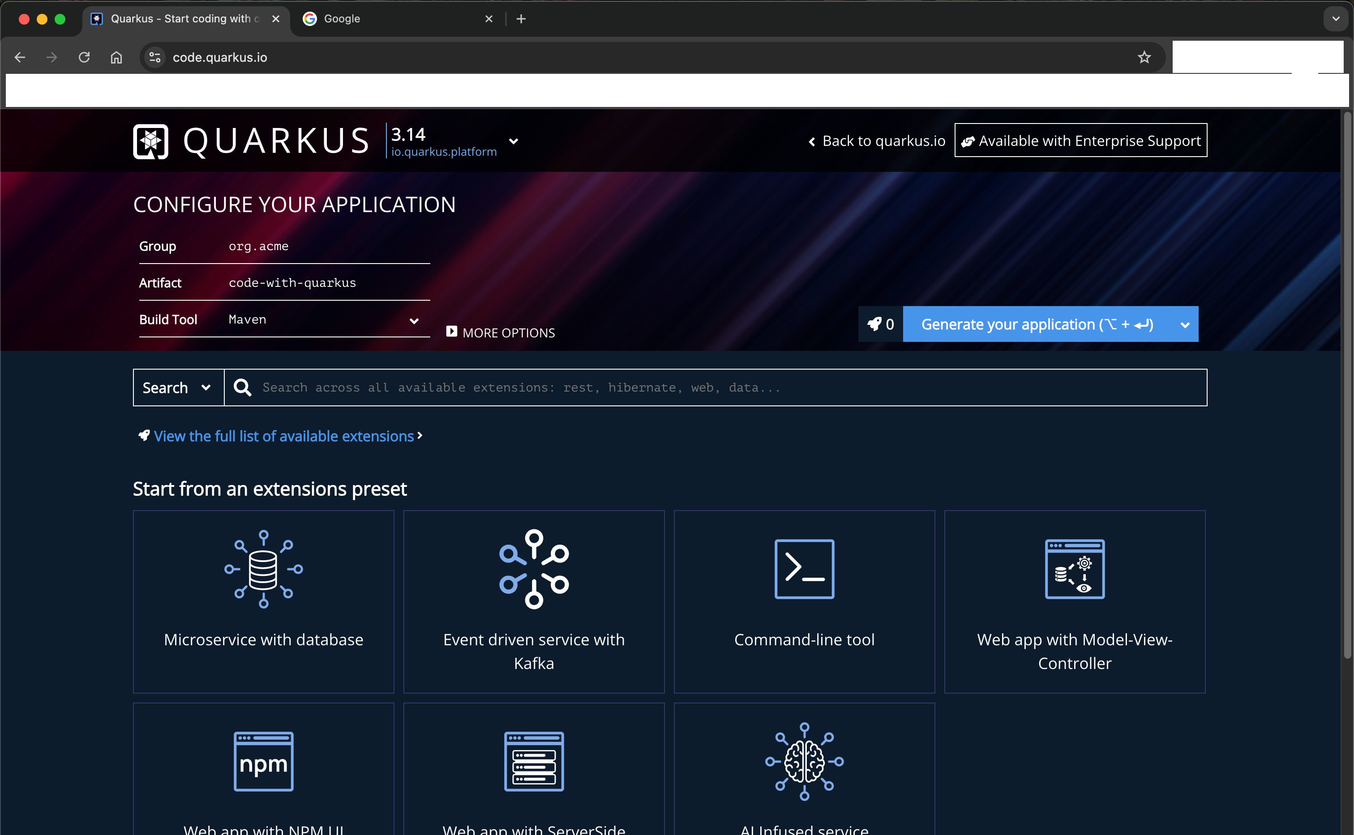This screenshot has width=1354, height=835.
Task: Choose Web app with ServerSide preset icon
Action: (x=534, y=762)
